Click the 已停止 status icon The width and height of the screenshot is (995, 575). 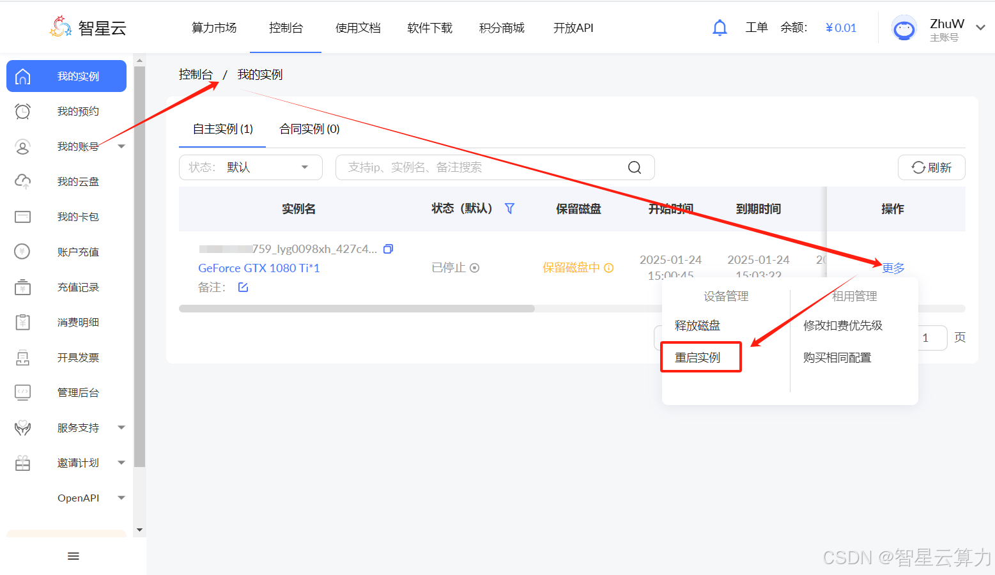click(x=474, y=268)
